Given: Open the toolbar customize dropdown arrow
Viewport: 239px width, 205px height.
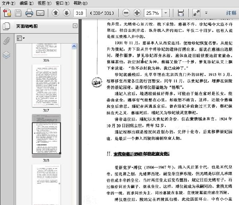Looking at the screenshot, I should (x=206, y=13).
